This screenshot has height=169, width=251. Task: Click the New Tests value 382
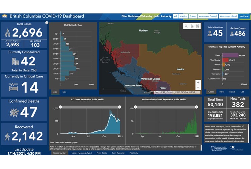tap(238, 105)
